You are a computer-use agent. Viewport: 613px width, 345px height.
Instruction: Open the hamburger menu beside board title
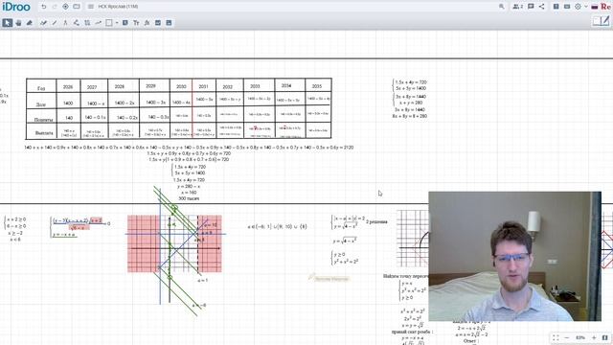pos(91,7)
